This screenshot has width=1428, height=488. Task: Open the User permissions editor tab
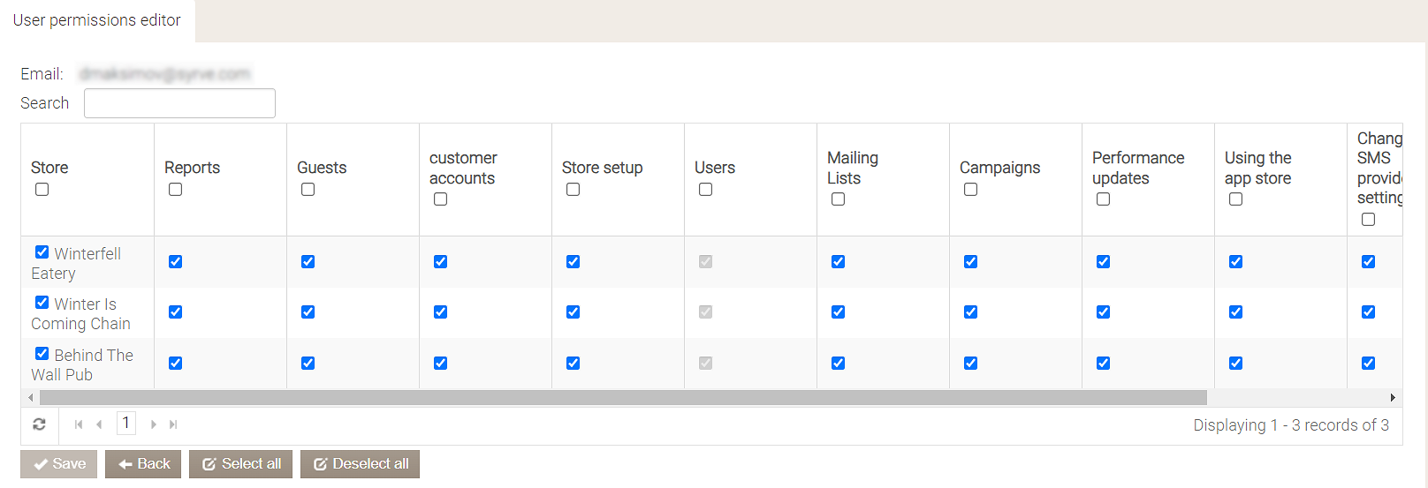[97, 20]
